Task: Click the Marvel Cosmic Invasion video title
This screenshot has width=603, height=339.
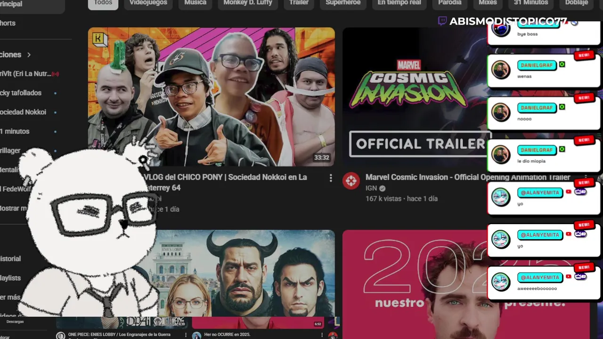Action: (x=468, y=177)
